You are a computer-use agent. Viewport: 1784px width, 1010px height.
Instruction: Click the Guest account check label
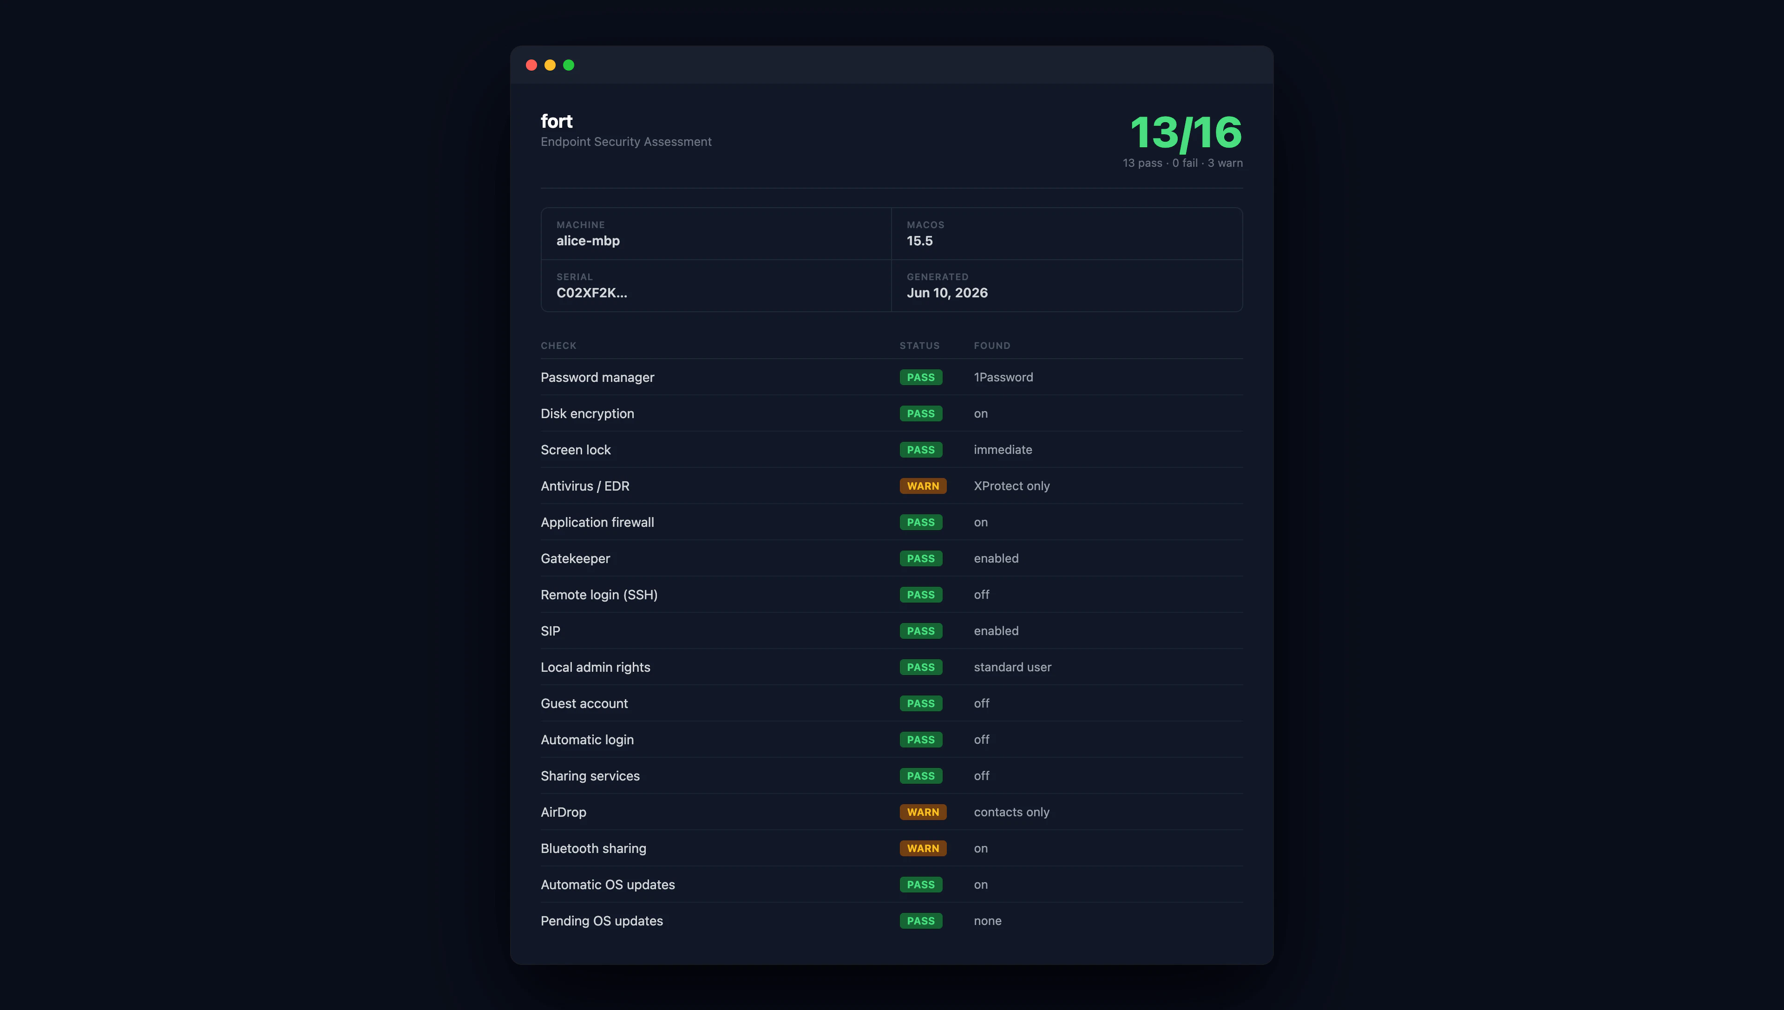(x=584, y=703)
